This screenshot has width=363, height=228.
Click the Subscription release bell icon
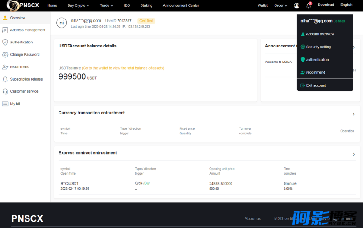tap(5, 79)
